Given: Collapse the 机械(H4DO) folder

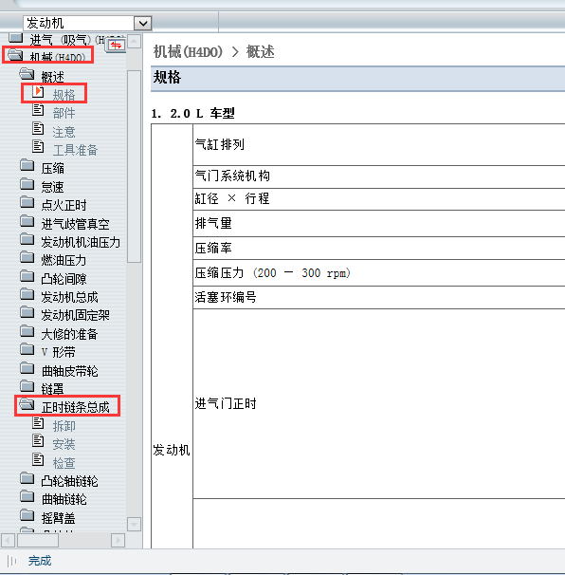Looking at the screenshot, I should tap(15, 55).
